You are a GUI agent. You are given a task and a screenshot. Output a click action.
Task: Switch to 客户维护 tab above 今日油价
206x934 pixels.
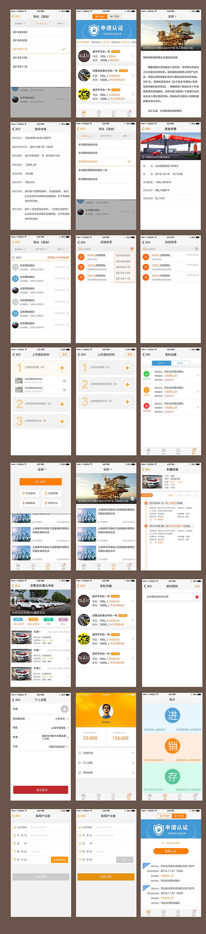click(100, 16)
